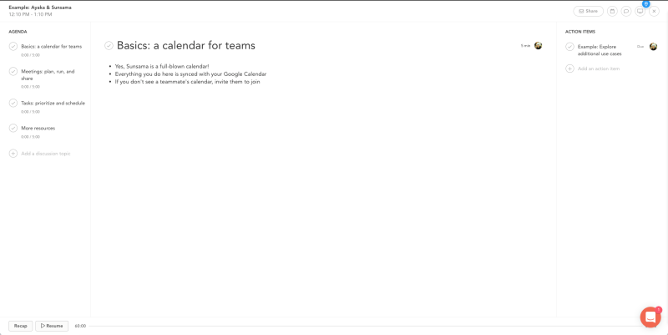Open the orange chat support bubble
Viewport: 668px width, 335px height.
pyautogui.click(x=650, y=317)
